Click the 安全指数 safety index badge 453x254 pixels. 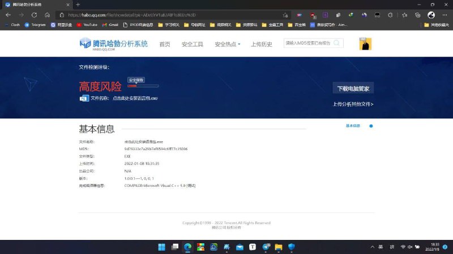tap(136, 80)
